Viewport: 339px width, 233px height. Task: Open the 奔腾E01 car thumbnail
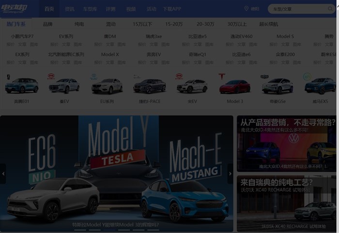(x=22, y=85)
